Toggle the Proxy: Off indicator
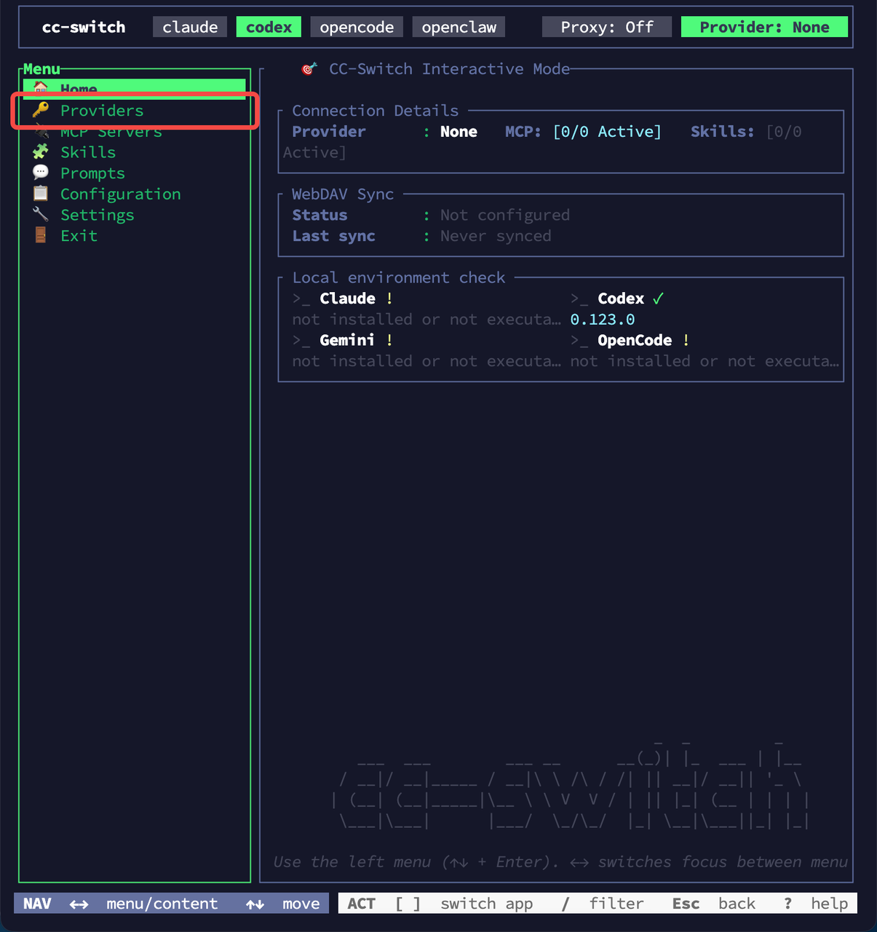 tap(607, 27)
